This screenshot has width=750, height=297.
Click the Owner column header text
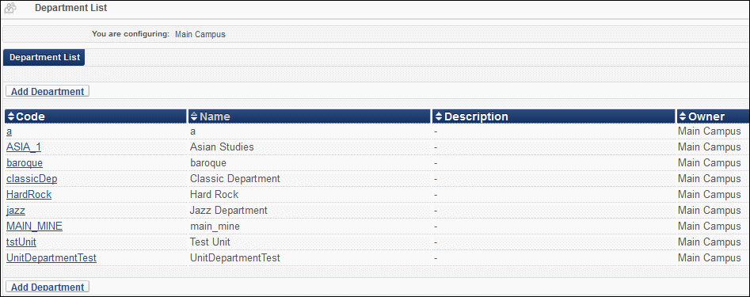(706, 116)
